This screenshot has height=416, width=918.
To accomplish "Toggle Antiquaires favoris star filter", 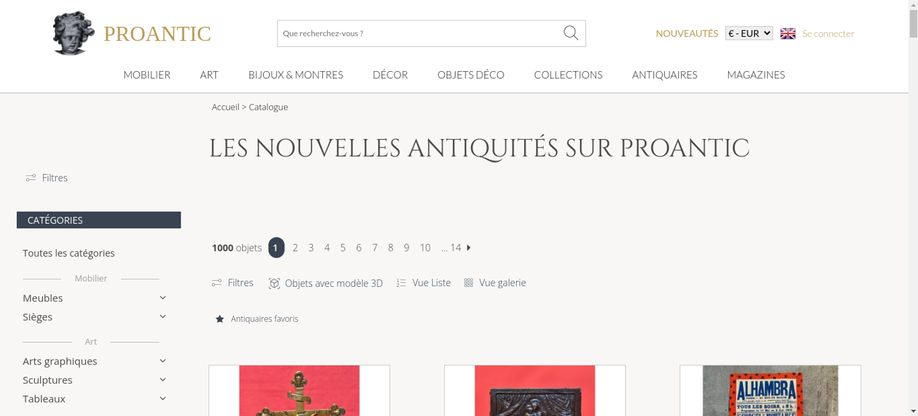I will tap(257, 319).
